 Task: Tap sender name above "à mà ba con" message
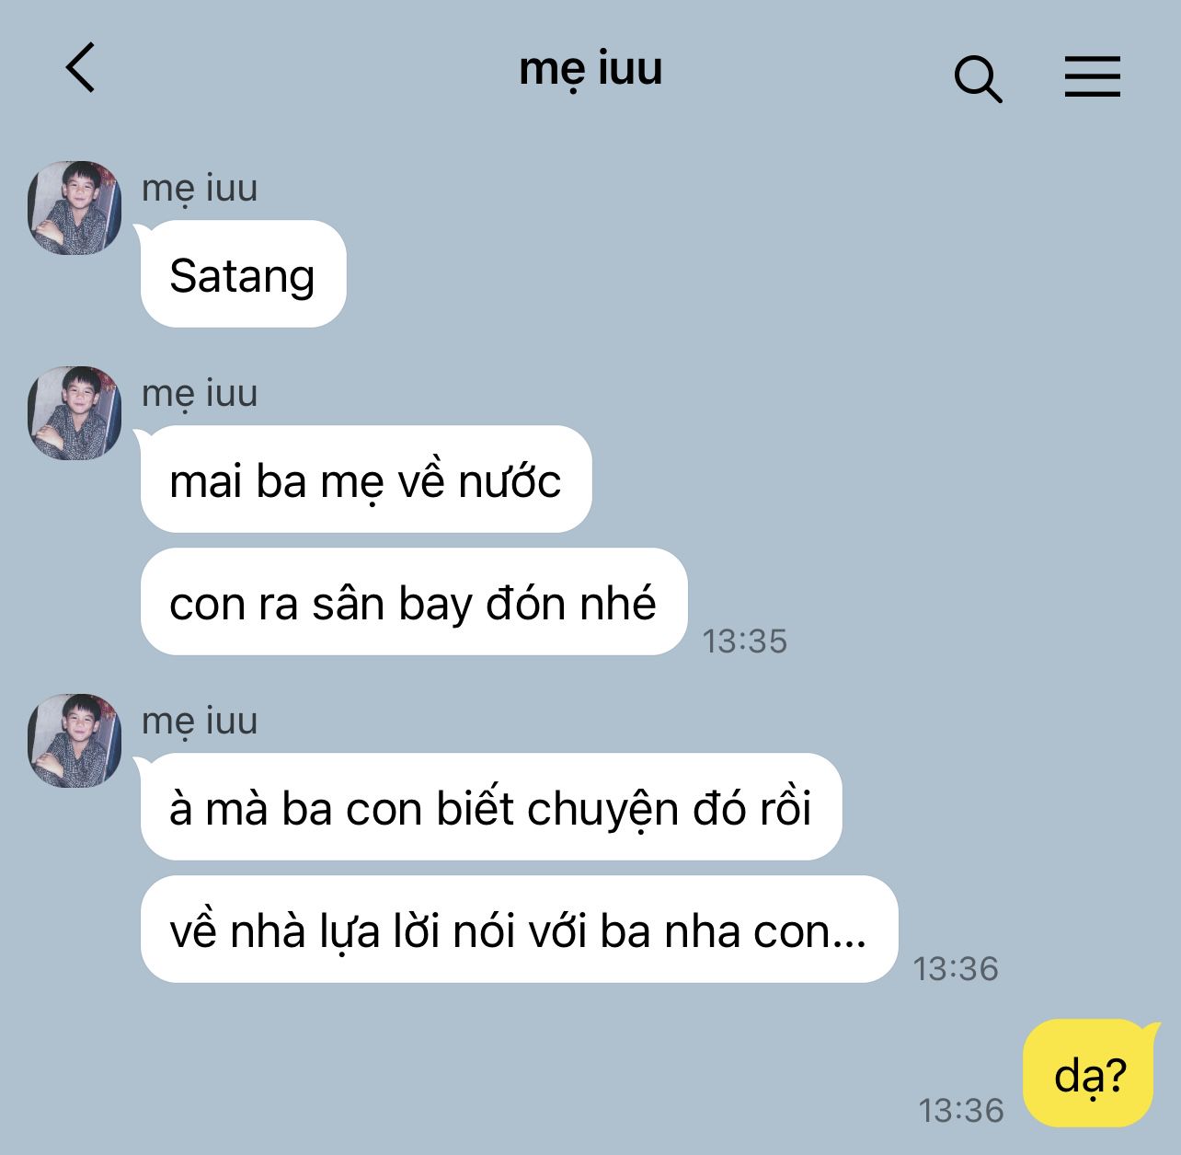[200, 721]
